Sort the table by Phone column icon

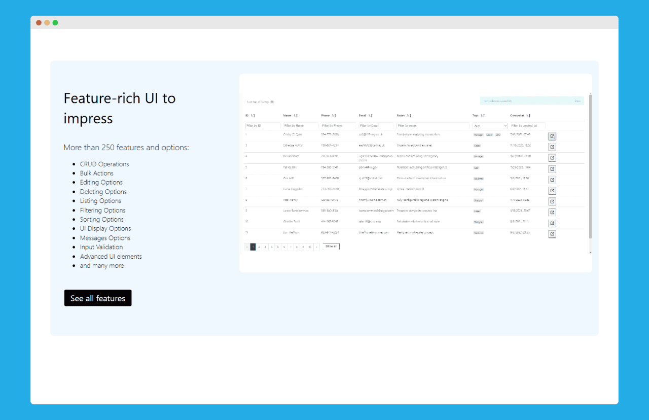334,116
